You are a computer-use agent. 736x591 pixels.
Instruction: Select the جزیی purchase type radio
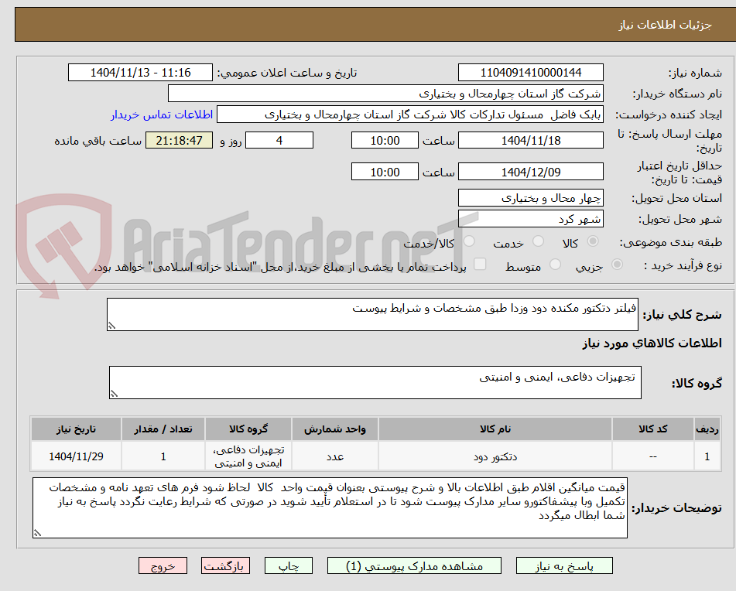(618, 265)
